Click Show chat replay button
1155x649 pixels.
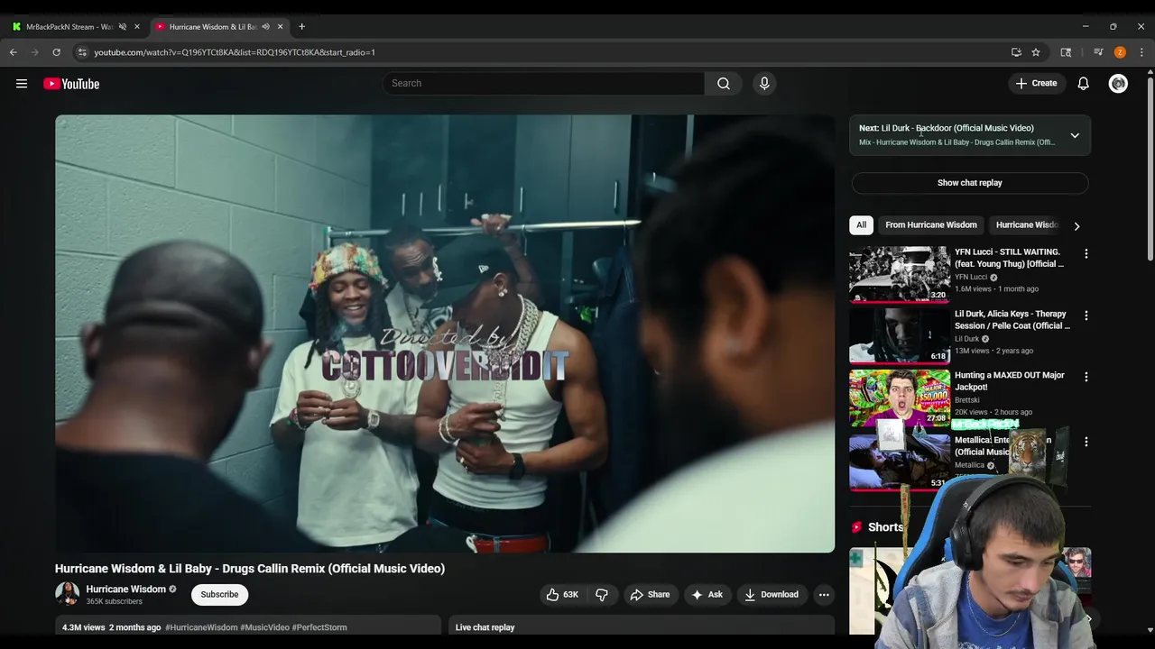click(970, 183)
